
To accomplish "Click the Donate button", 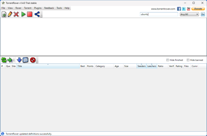I will tap(198, 9).
